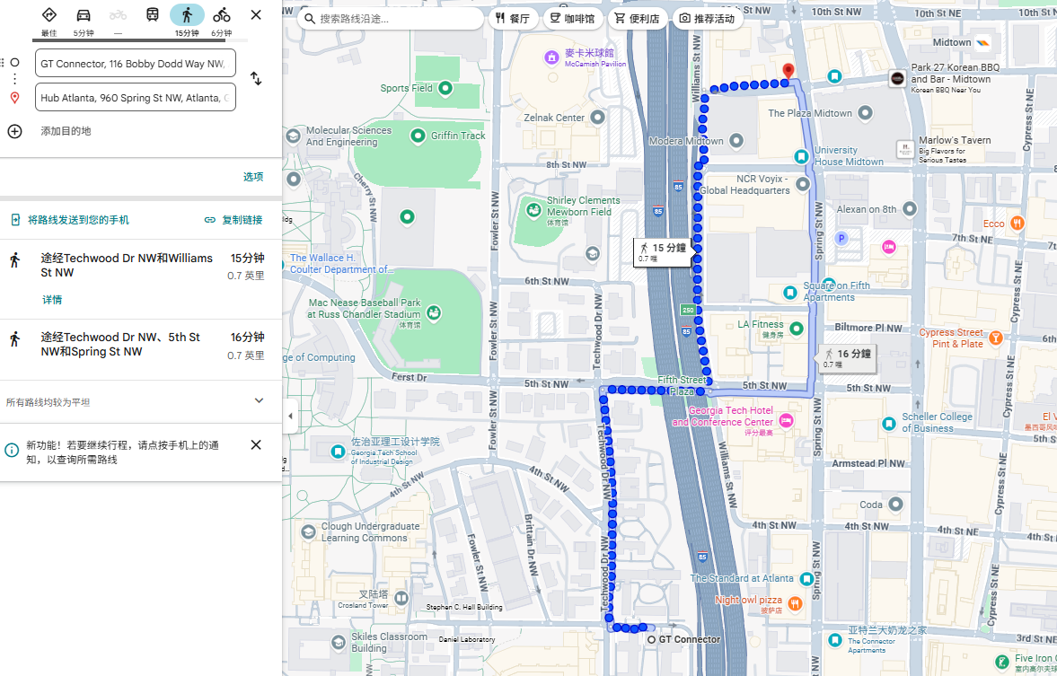1057x676 pixels.
Task: Click the add destination plus icon
Action: (x=15, y=131)
